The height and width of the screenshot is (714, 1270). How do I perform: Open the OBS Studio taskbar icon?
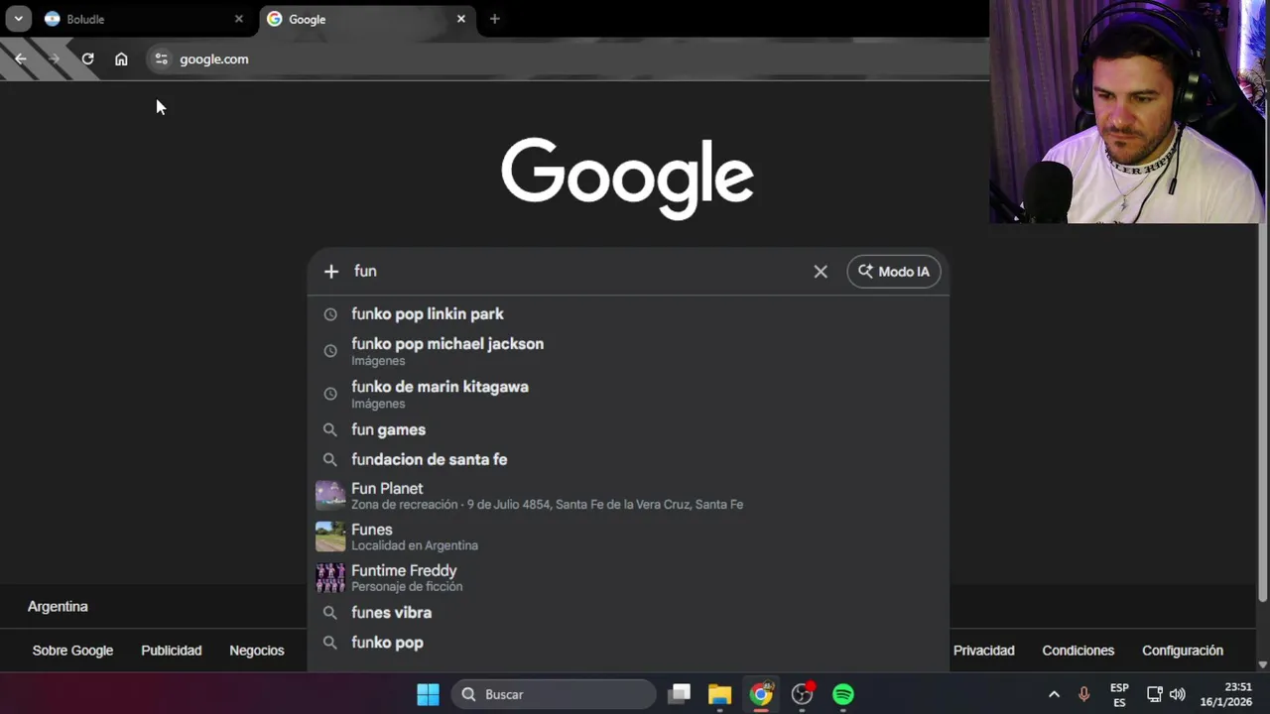pyautogui.click(x=802, y=694)
